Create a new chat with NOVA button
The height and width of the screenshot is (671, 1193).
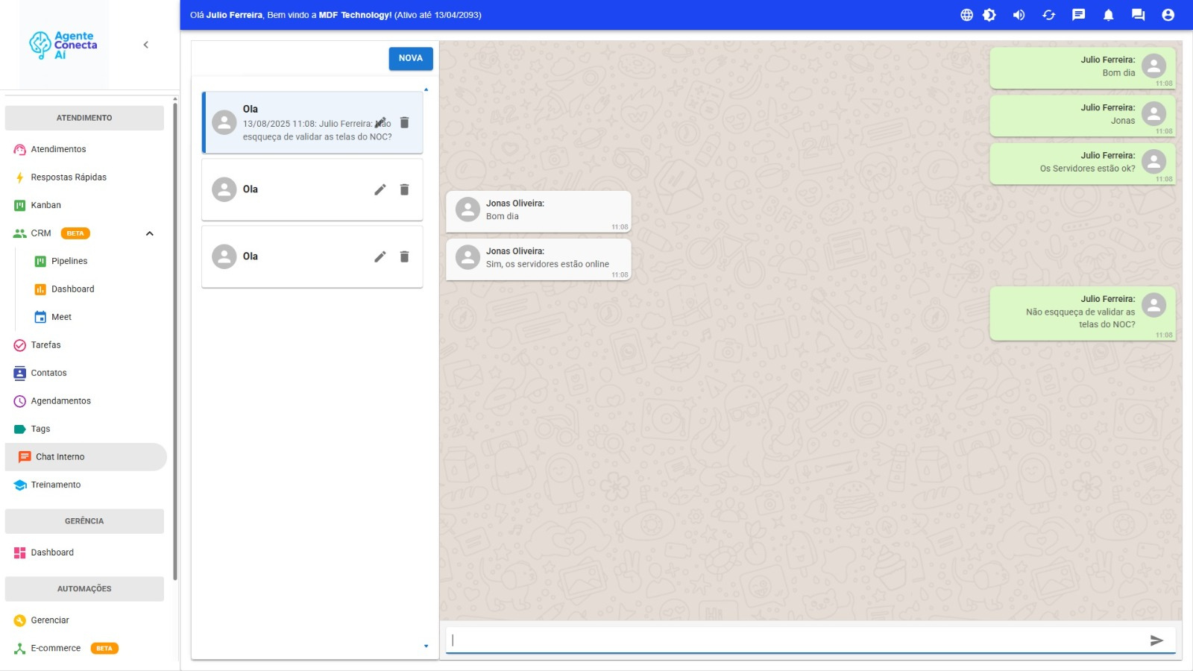411,58
